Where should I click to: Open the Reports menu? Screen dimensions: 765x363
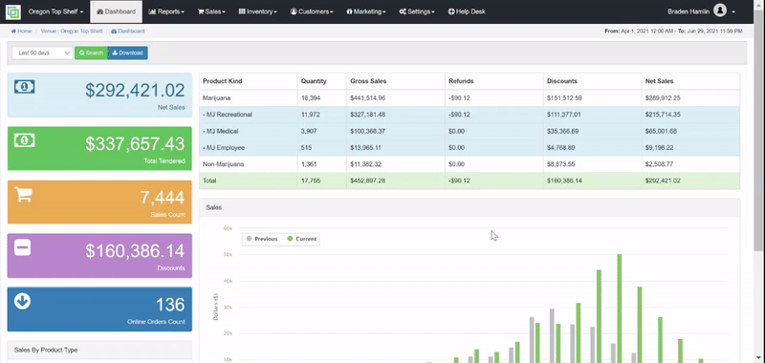pyautogui.click(x=165, y=11)
